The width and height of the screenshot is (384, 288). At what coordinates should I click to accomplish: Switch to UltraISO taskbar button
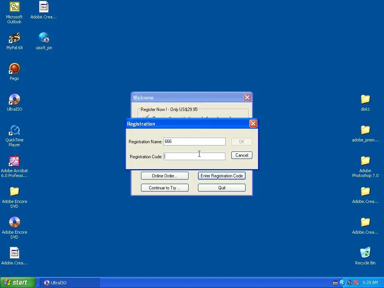click(x=69, y=283)
